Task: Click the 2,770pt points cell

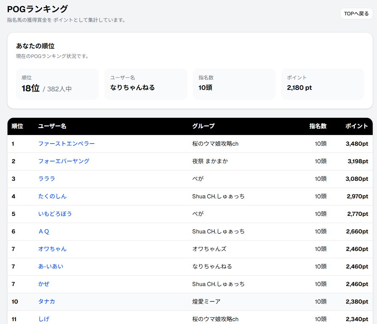Action: pos(358,214)
